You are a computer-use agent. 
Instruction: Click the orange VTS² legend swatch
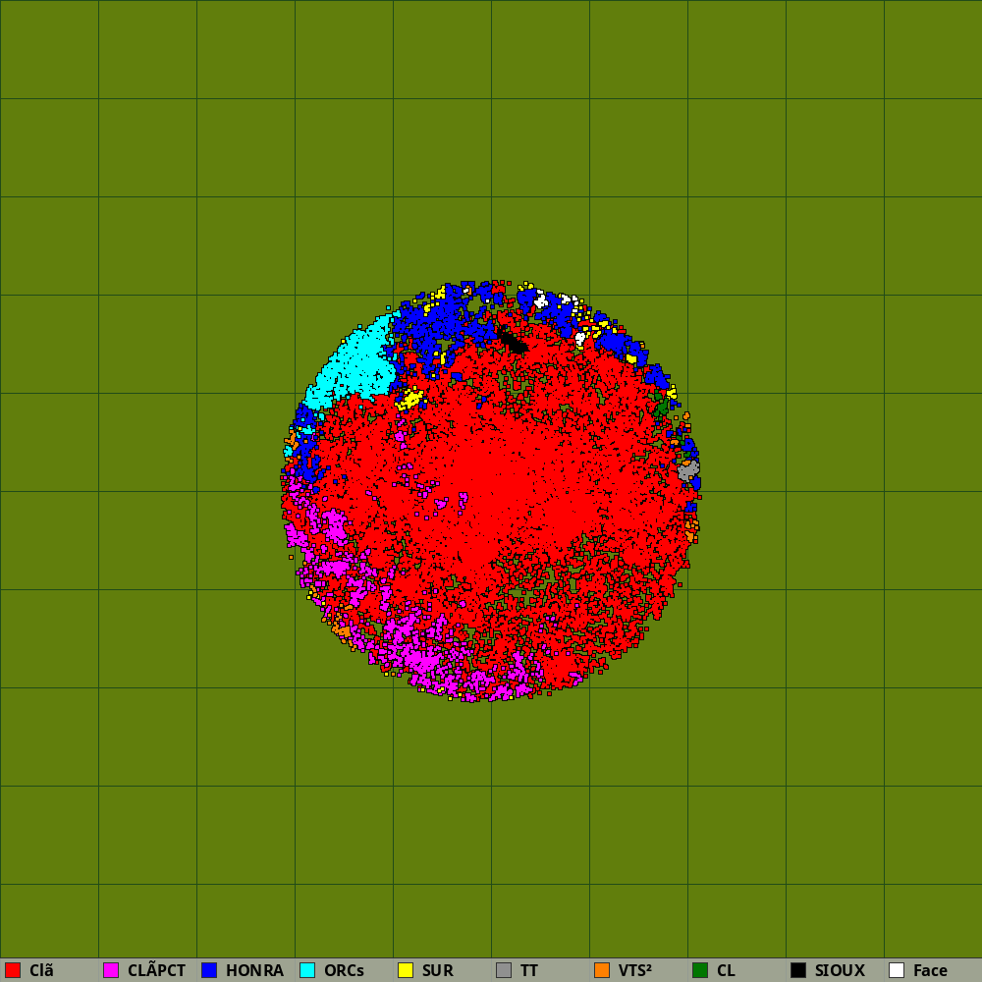point(602,970)
